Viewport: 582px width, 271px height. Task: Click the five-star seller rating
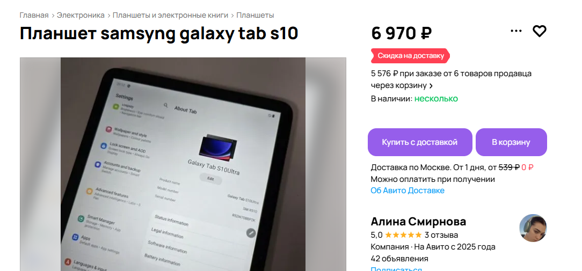(403, 235)
